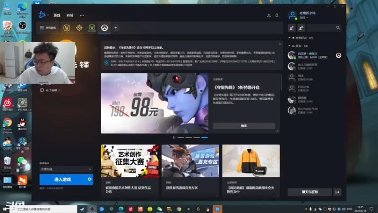This screenshot has height=213, width=378.
Task: Open the WeChat icon in taskbar
Action: 160,209
